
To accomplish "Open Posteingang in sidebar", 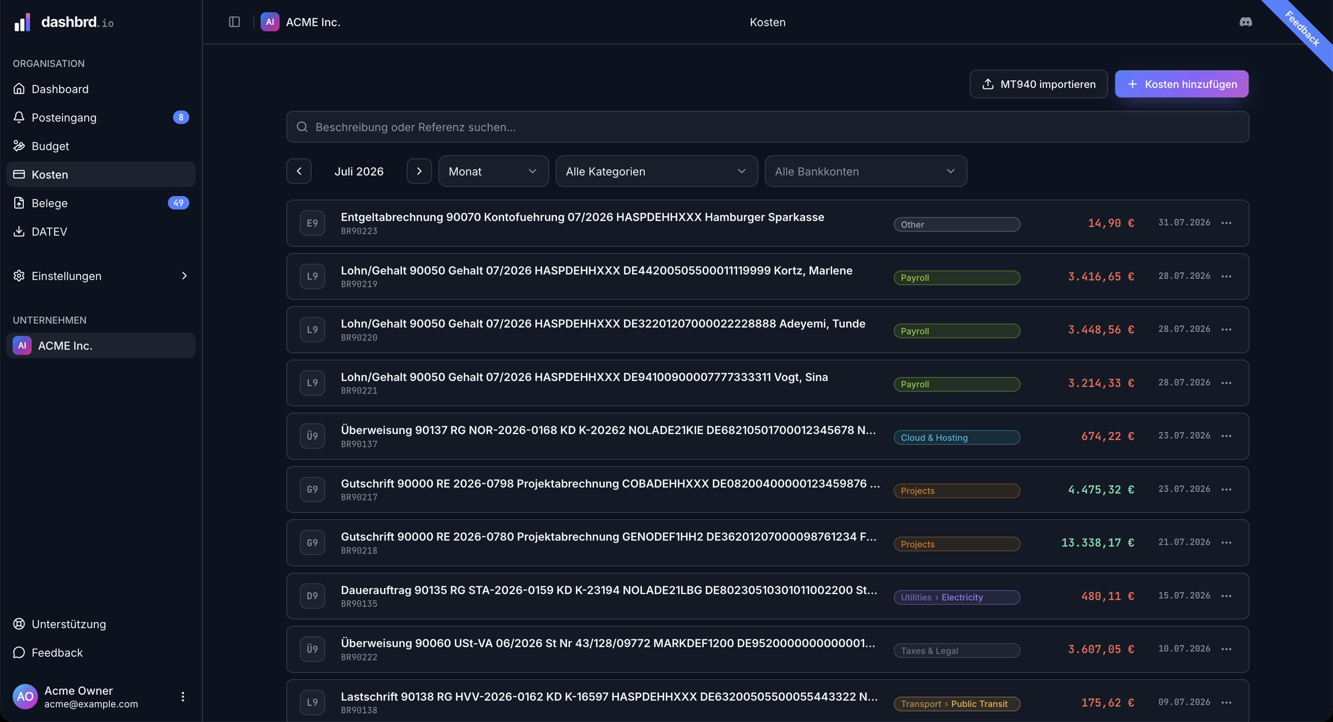I will pos(101,118).
